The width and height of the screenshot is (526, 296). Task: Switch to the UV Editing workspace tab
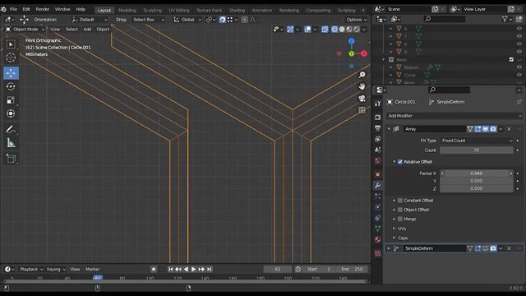coord(179,11)
